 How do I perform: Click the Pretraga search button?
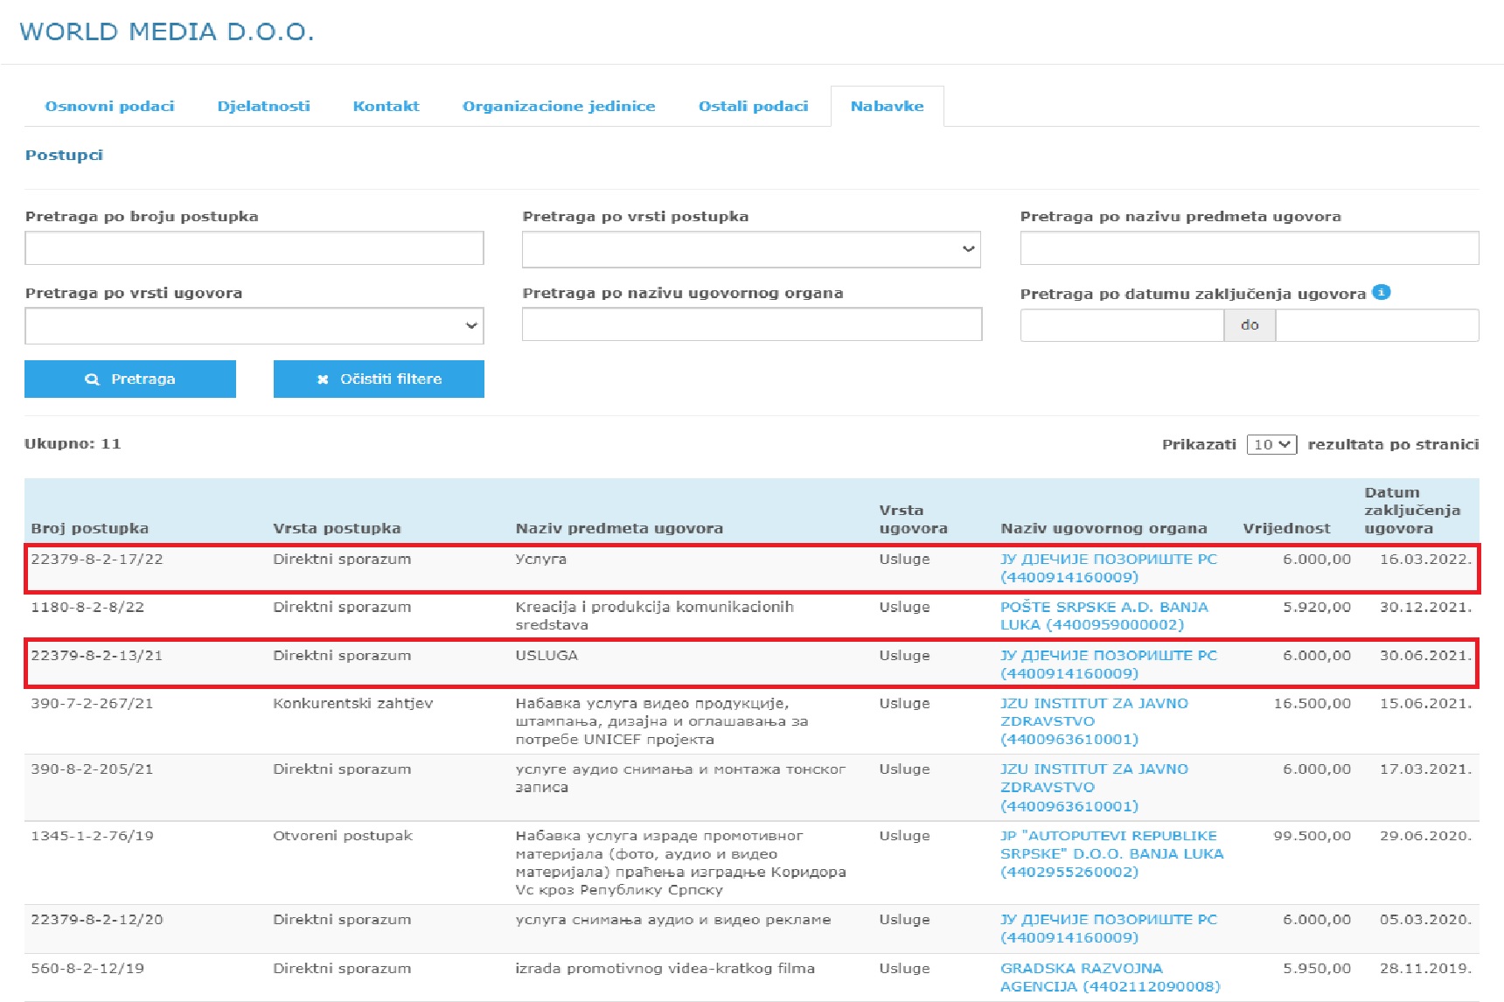(130, 379)
